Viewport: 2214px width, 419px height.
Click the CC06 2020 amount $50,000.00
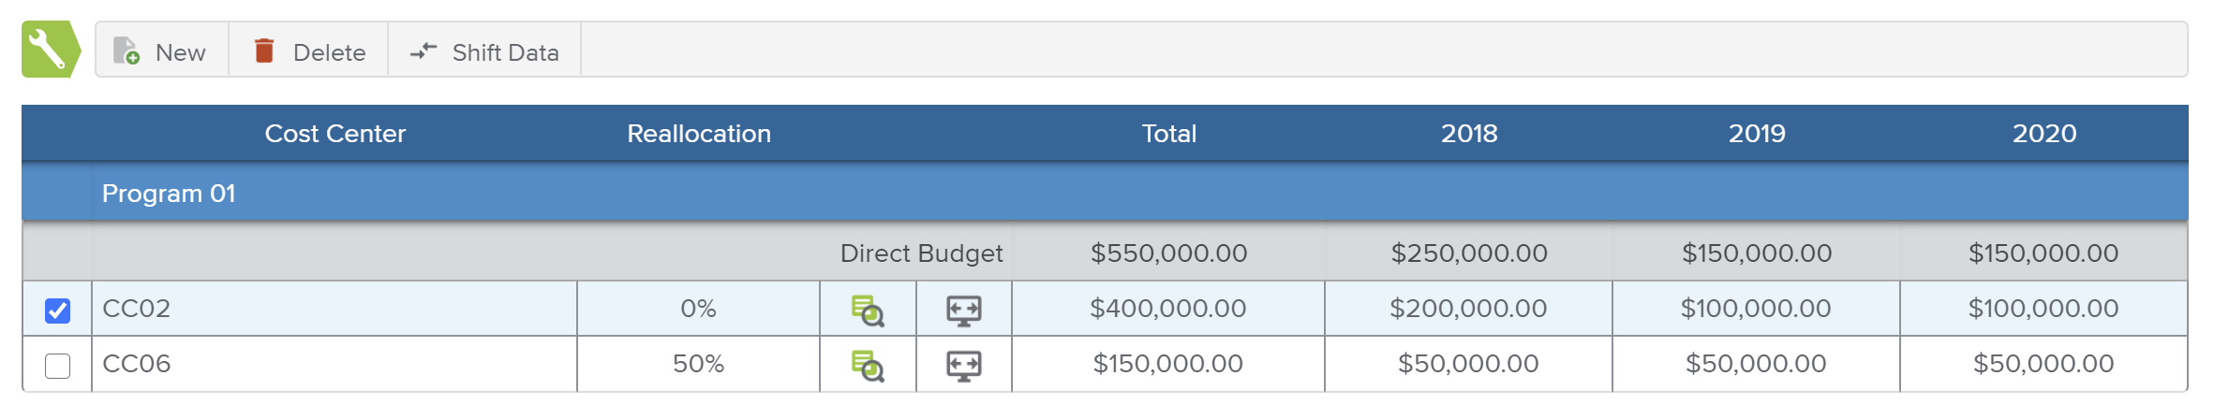point(2043,364)
